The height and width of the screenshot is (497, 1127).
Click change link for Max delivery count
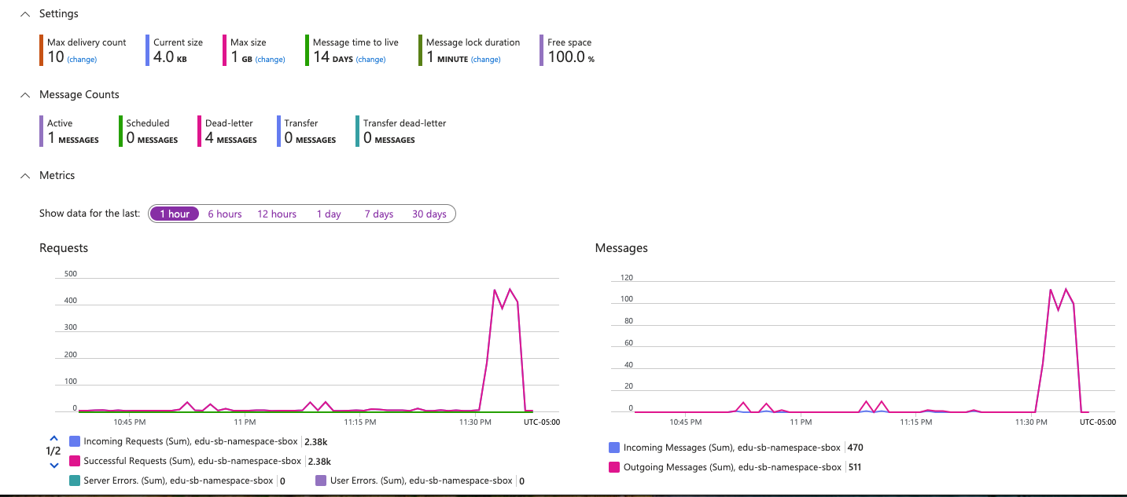point(82,60)
